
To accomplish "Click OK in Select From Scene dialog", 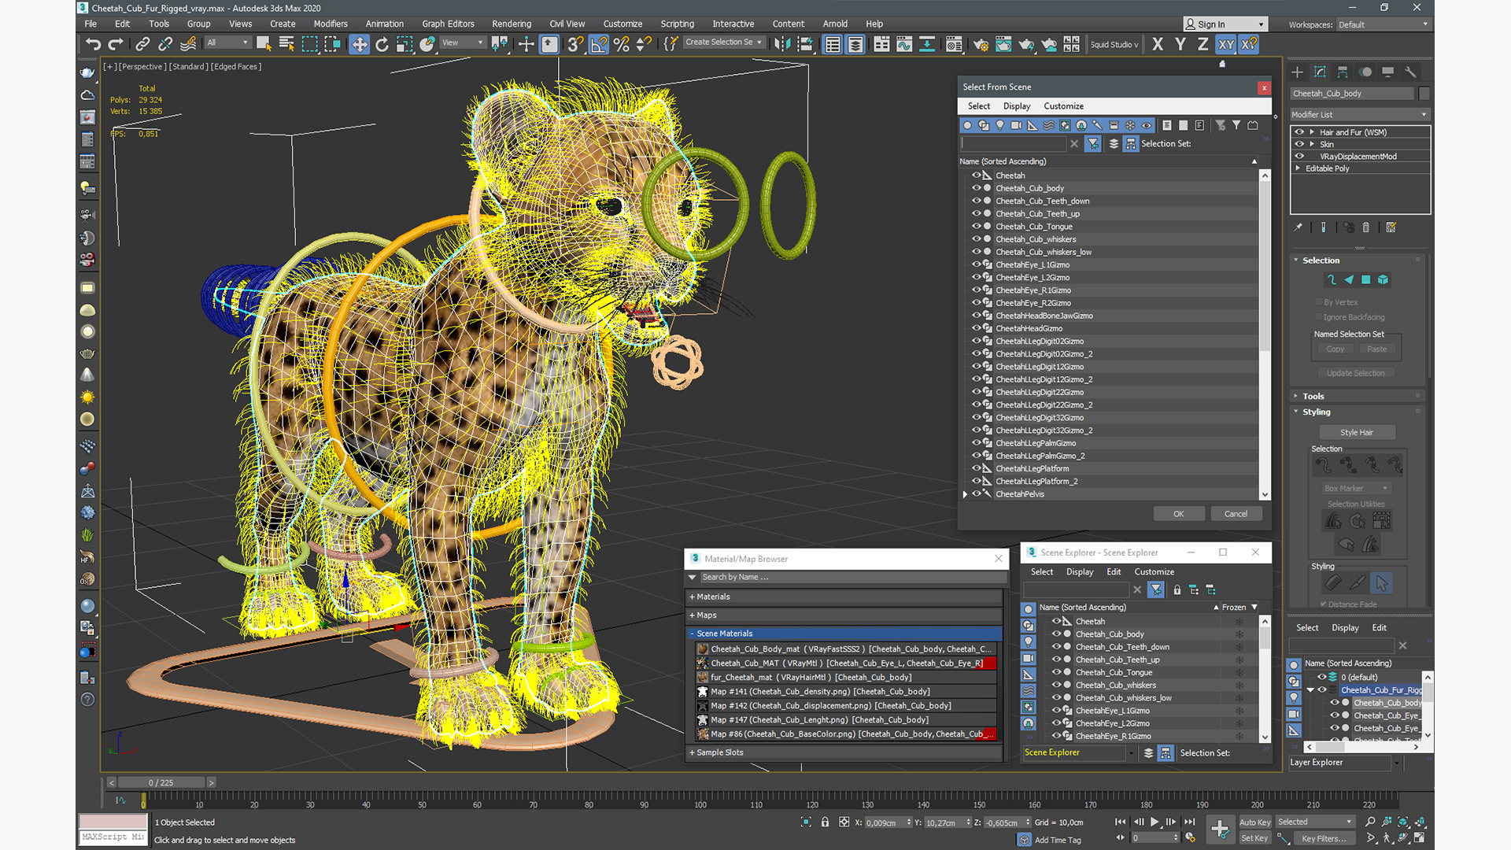I will point(1178,512).
